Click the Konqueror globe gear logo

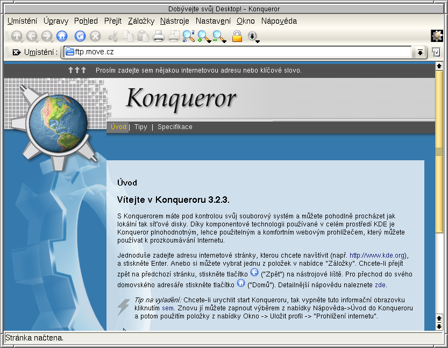[x=54, y=127]
